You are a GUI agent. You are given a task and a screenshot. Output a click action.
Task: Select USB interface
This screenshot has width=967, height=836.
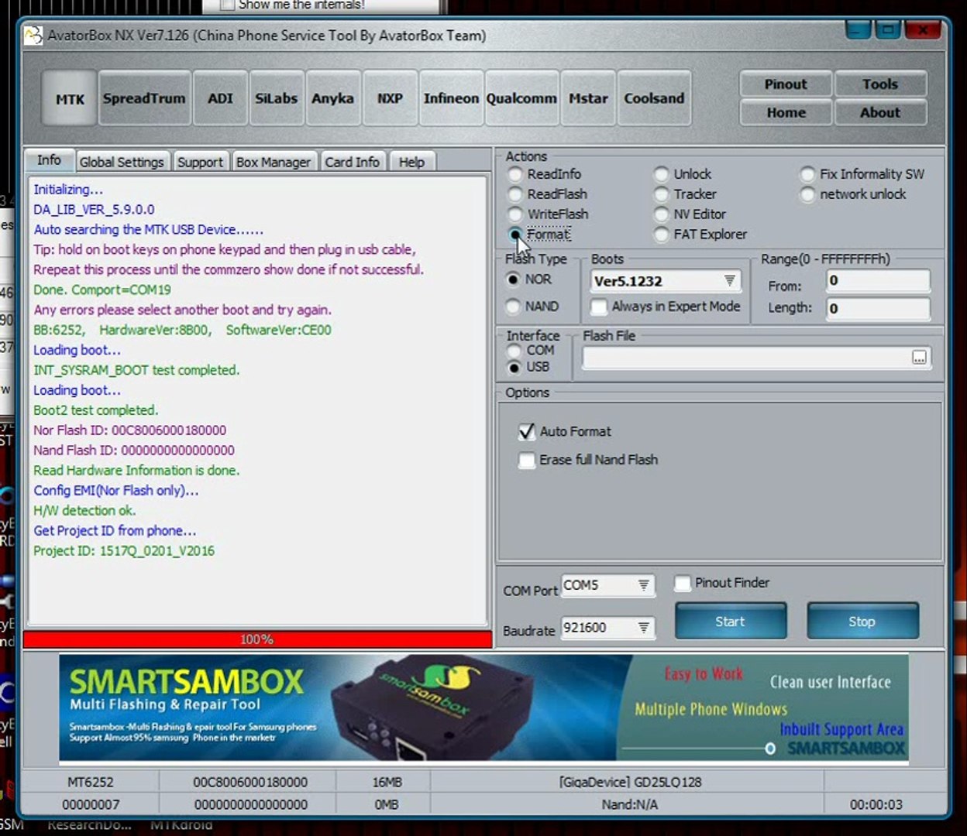click(528, 367)
